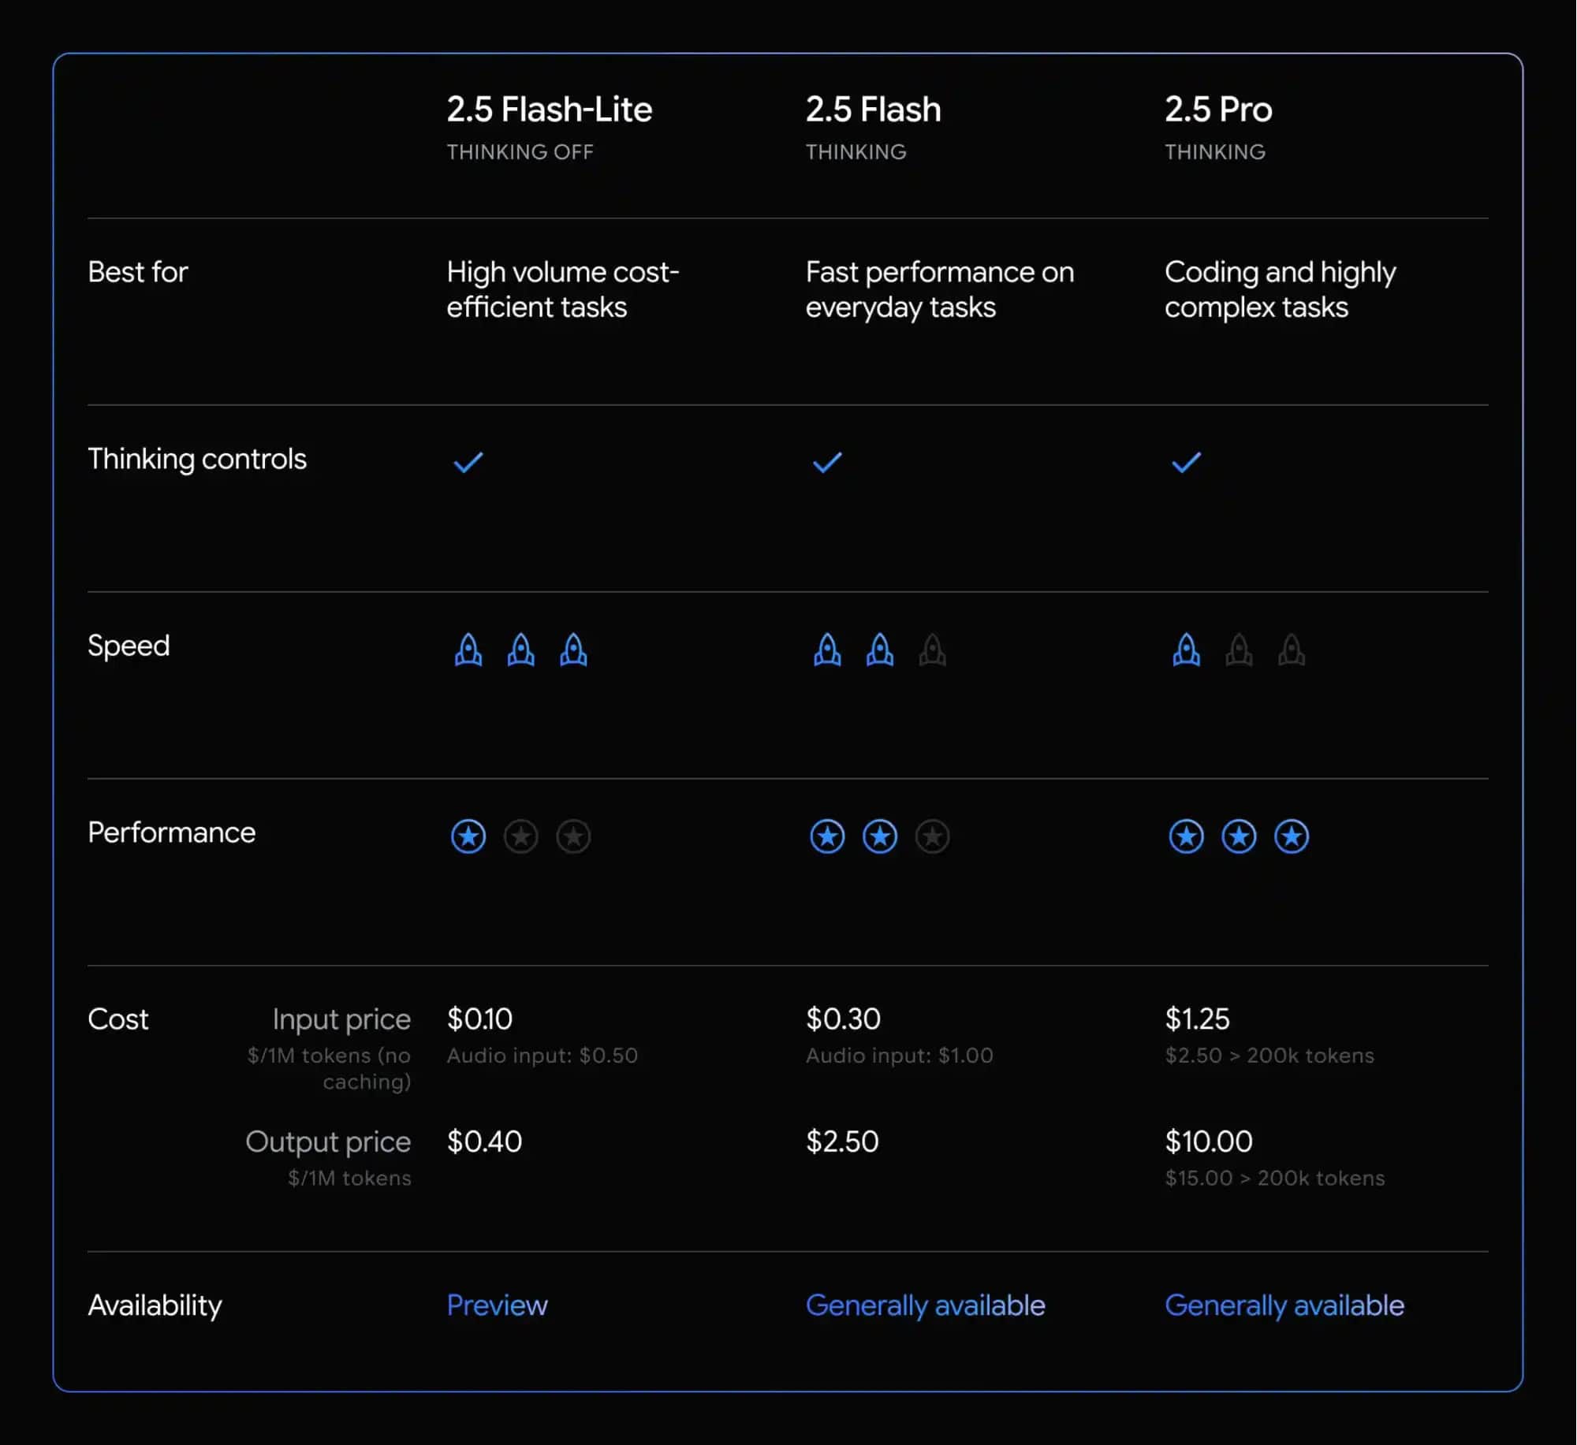Open the Preview link for 2.5 Flash-Lite
The image size is (1577, 1445).
(x=498, y=1305)
